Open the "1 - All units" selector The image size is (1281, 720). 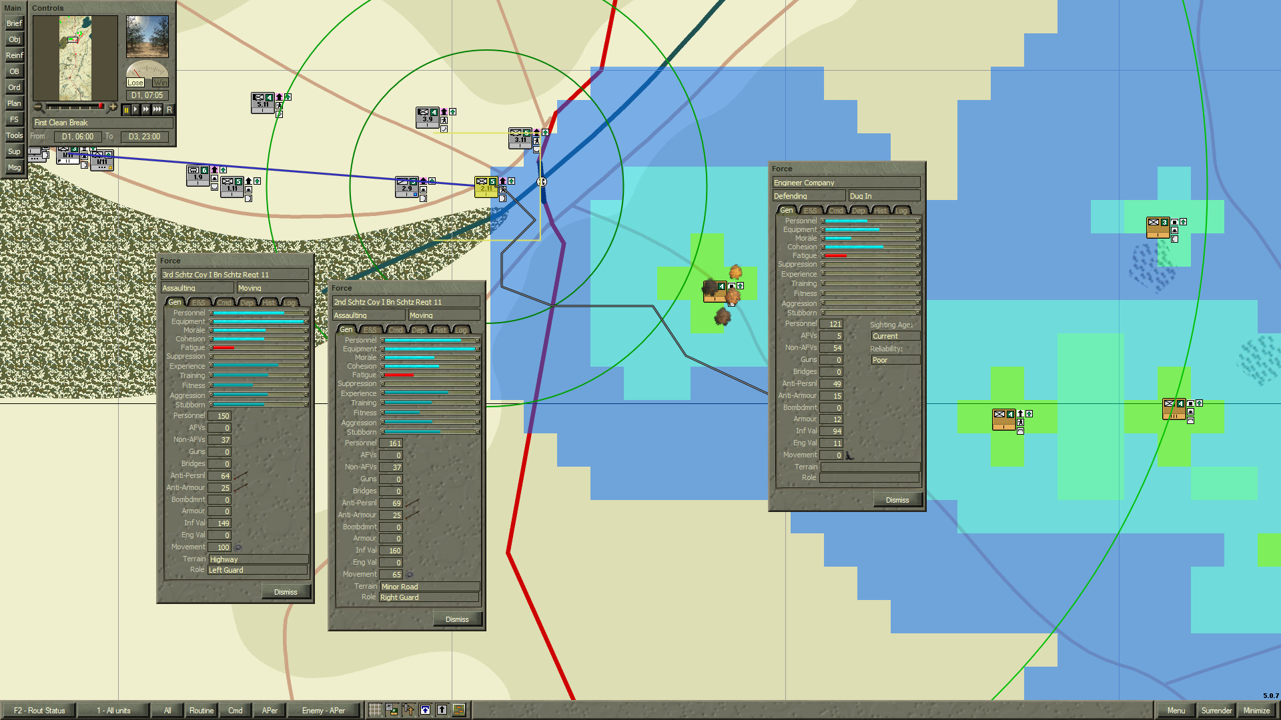coord(113,711)
